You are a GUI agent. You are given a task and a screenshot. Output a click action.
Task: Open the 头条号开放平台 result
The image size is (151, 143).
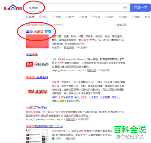tap(37, 108)
